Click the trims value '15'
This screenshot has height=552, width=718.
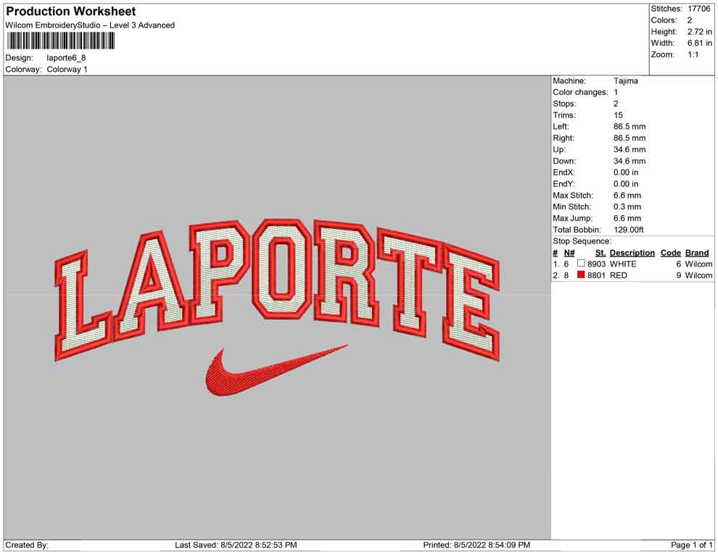click(x=618, y=115)
